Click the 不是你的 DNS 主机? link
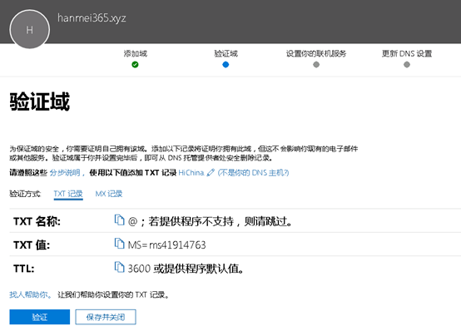This screenshot has height=331, width=461. pyautogui.click(x=253, y=172)
